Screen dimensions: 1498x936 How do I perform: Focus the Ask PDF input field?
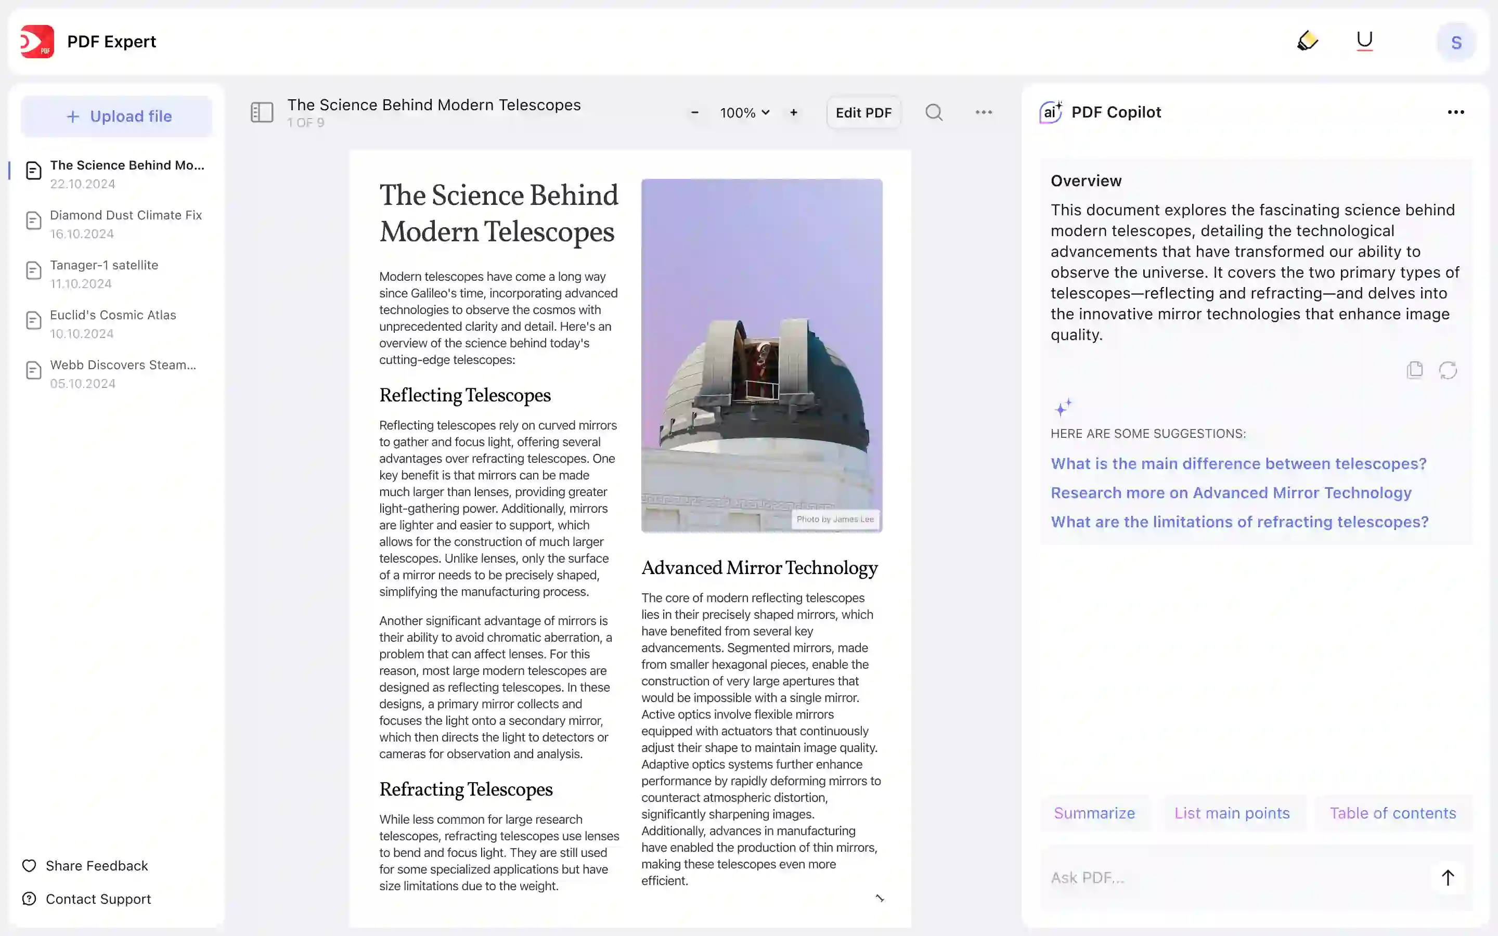coord(1232,877)
